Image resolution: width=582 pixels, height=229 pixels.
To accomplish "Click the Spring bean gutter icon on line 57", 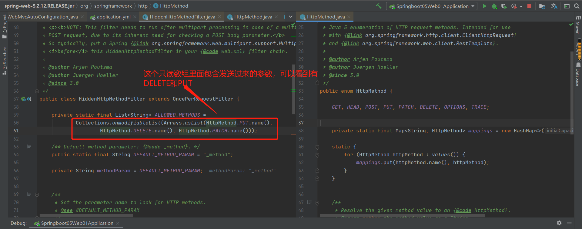I will point(23,99).
